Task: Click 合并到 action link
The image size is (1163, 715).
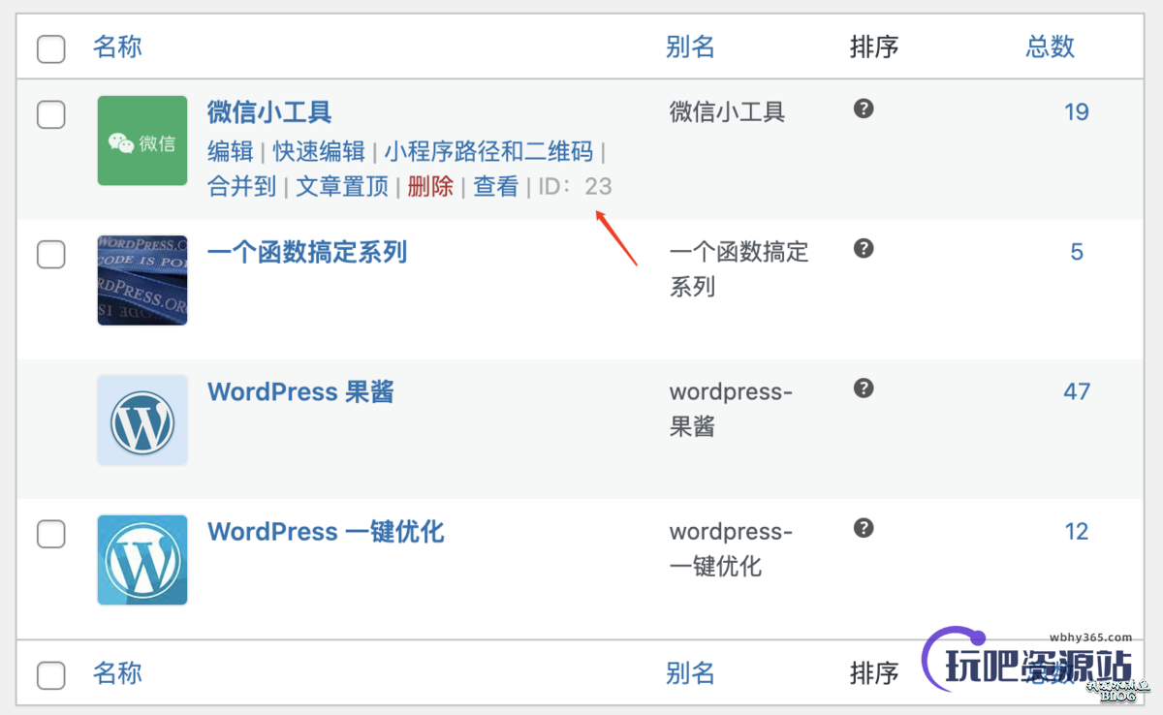Action: [x=242, y=186]
